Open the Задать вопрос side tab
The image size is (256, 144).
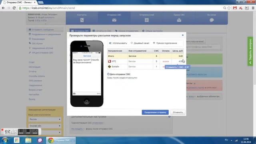point(250,52)
